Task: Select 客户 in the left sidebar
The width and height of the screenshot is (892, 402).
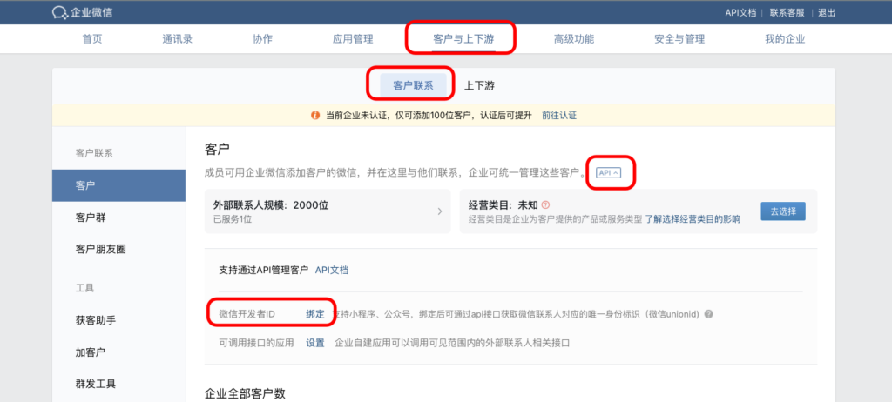Action: [118, 185]
